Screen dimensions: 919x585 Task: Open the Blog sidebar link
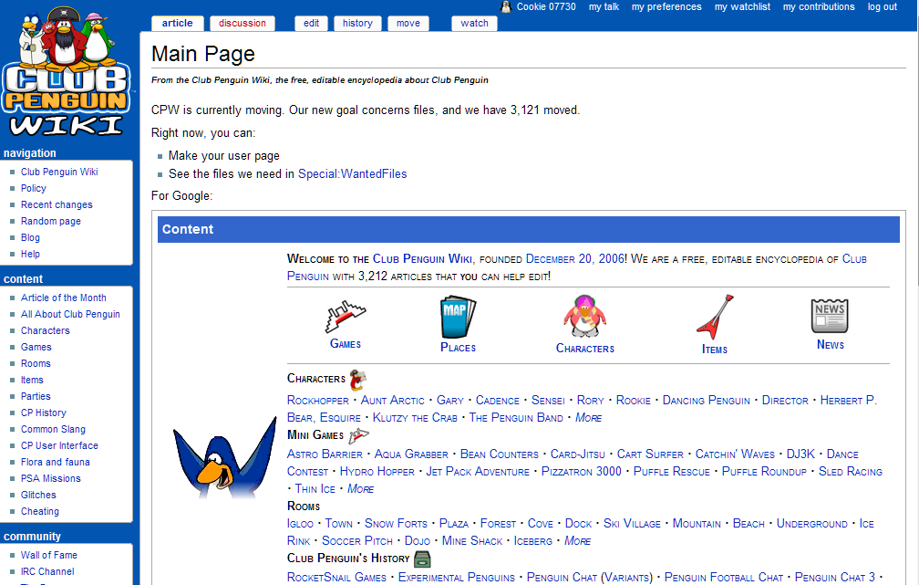30,237
